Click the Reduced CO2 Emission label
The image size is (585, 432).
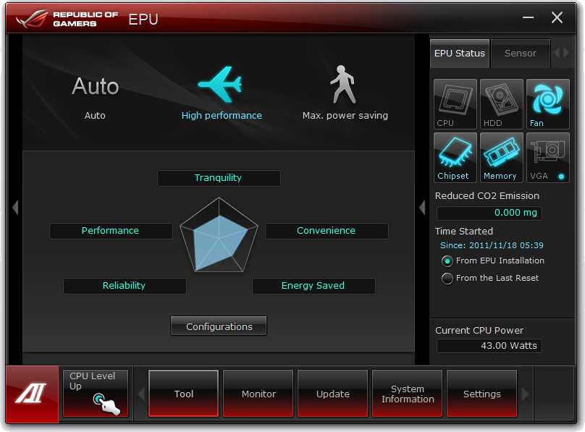[487, 195]
